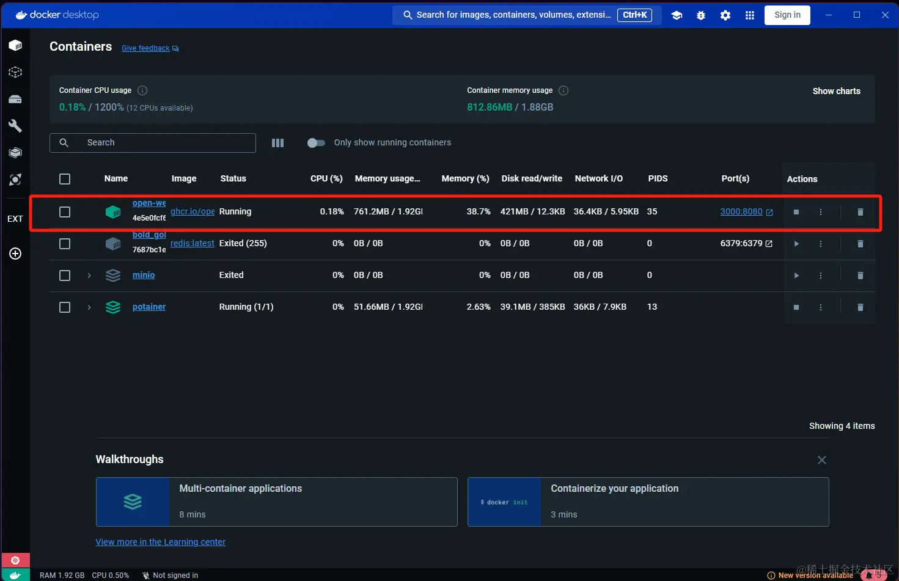Dismiss the Walkthroughs panel
The image size is (899, 581).
point(821,459)
